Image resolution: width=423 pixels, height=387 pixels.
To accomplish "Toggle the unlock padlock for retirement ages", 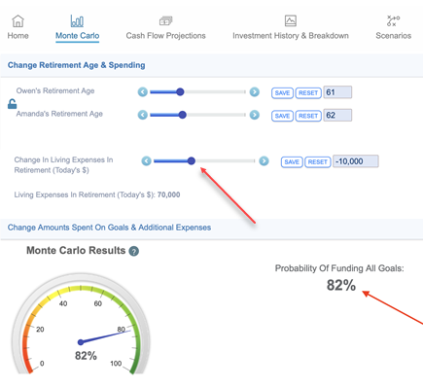I will [12, 104].
